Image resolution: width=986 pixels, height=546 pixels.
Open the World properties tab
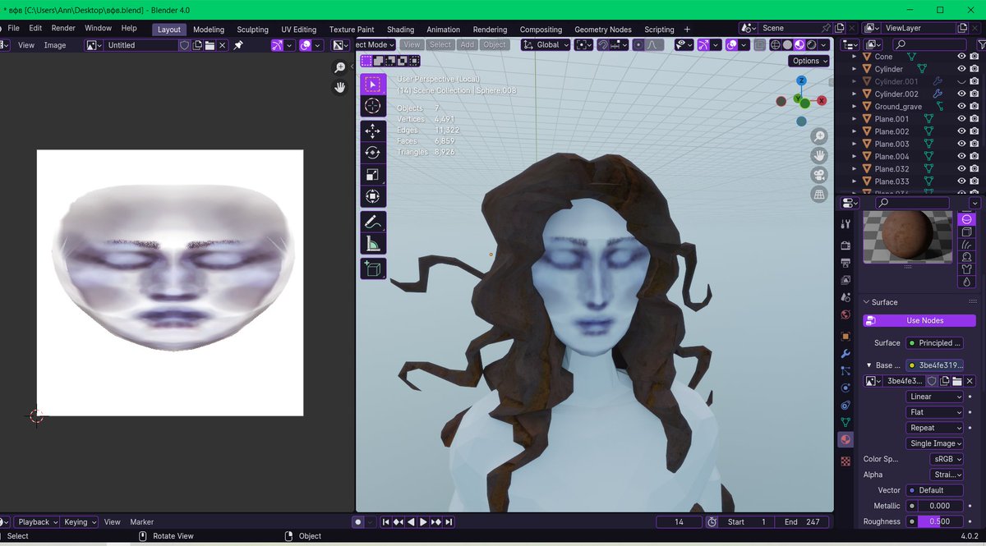coord(845,314)
